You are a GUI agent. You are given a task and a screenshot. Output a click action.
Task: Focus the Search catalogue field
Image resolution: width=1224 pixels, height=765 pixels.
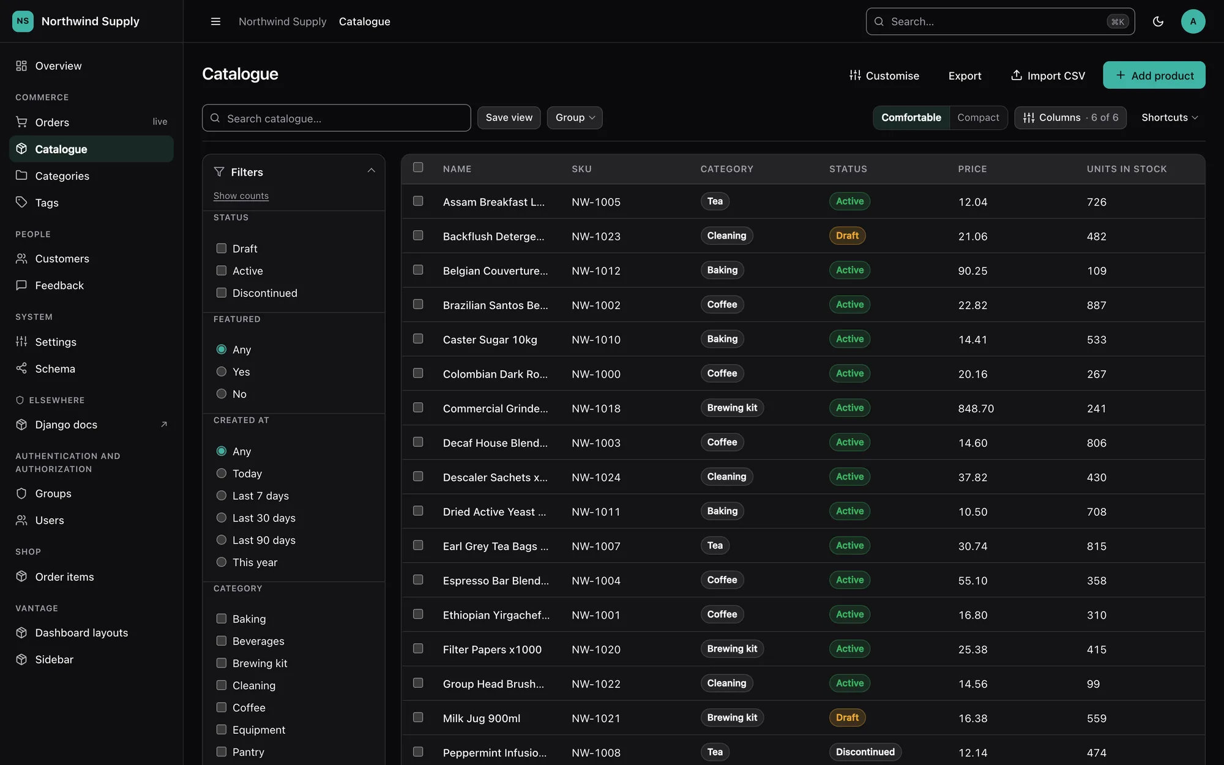tap(337, 118)
